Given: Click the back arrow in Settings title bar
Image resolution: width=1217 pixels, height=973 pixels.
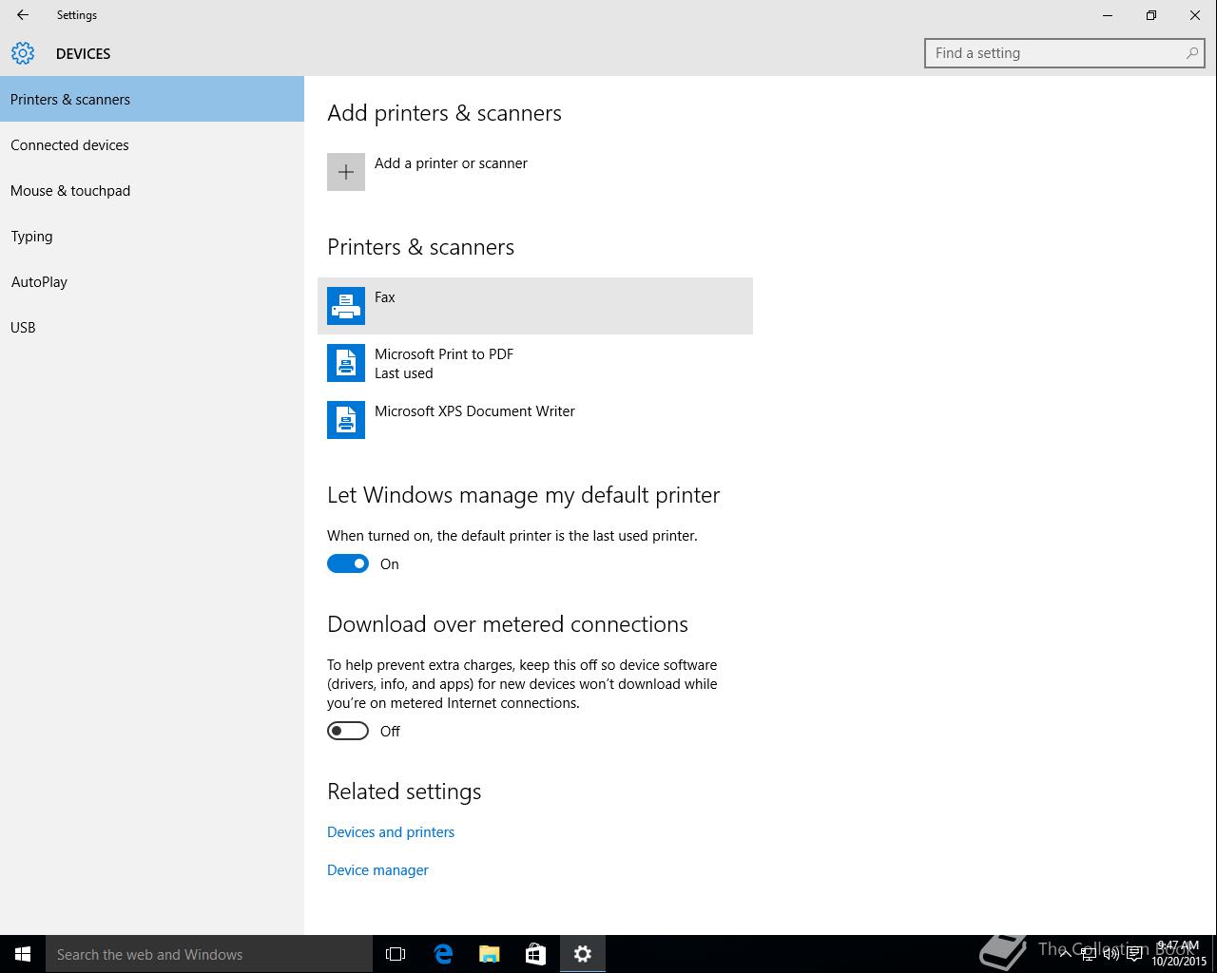Looking at the screenshot, I should coord(23,15).
